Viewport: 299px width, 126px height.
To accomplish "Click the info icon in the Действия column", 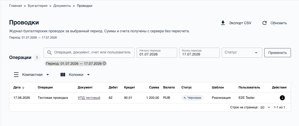I will point(282,98).
